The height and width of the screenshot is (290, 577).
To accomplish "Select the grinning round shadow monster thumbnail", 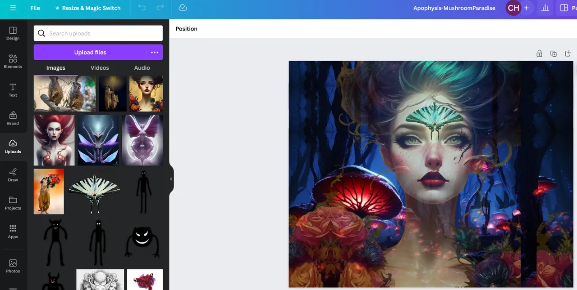I will coord(142,242).
